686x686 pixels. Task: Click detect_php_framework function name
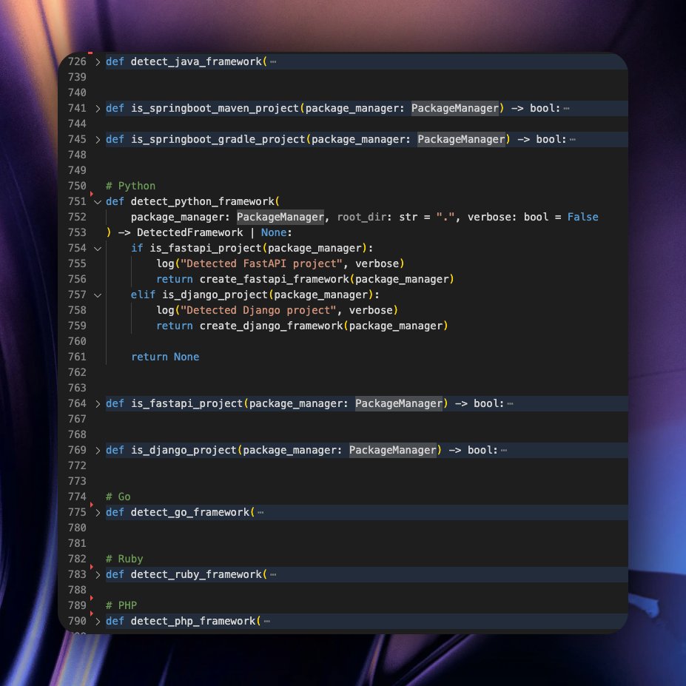point(193,622)
